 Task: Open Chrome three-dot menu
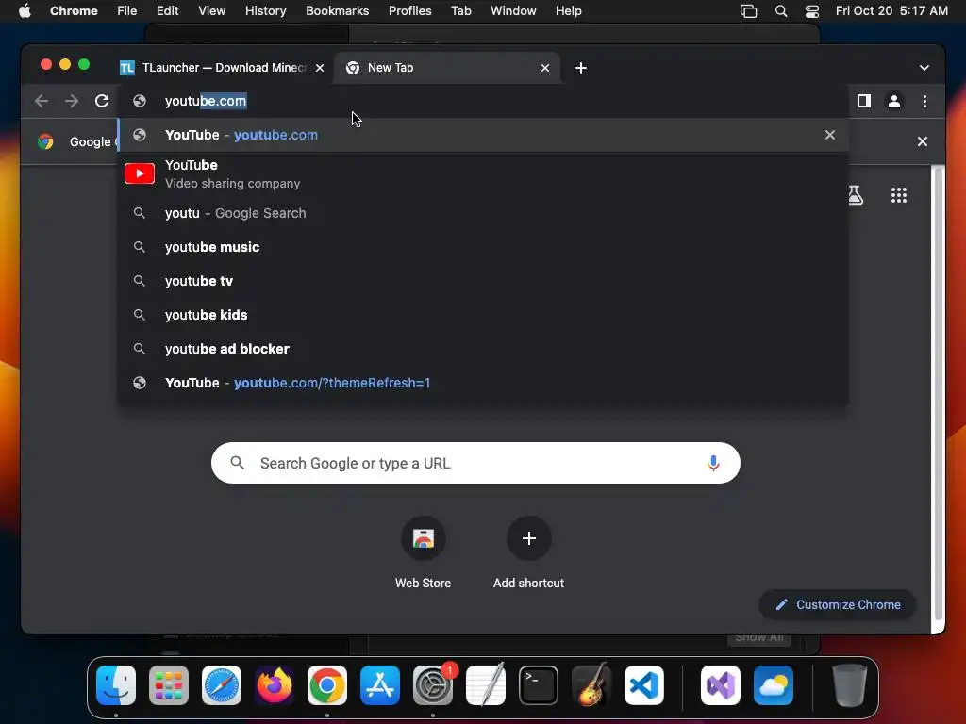(924, 101)
